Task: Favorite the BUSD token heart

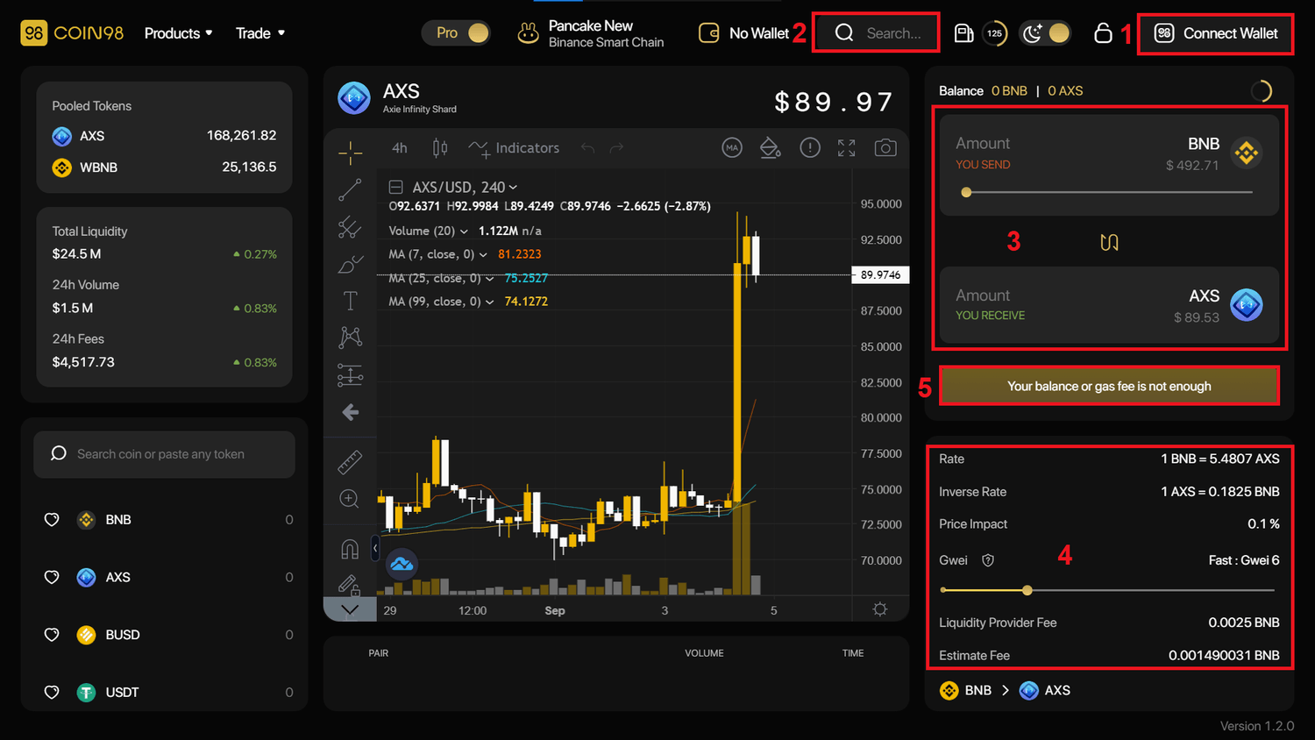Action: click(x=52, y=635)
